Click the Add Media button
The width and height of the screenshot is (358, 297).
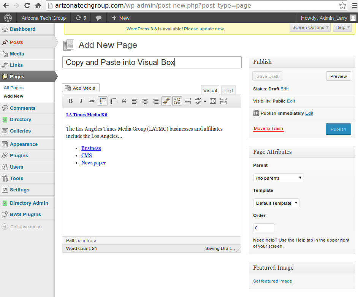click(81, 88)
